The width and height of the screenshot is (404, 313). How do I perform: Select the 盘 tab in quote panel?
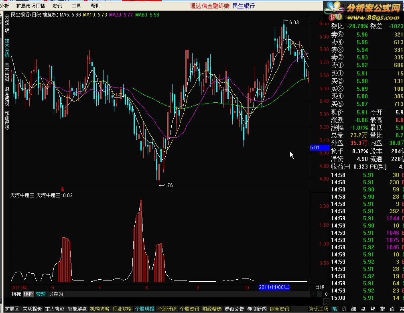363,309
